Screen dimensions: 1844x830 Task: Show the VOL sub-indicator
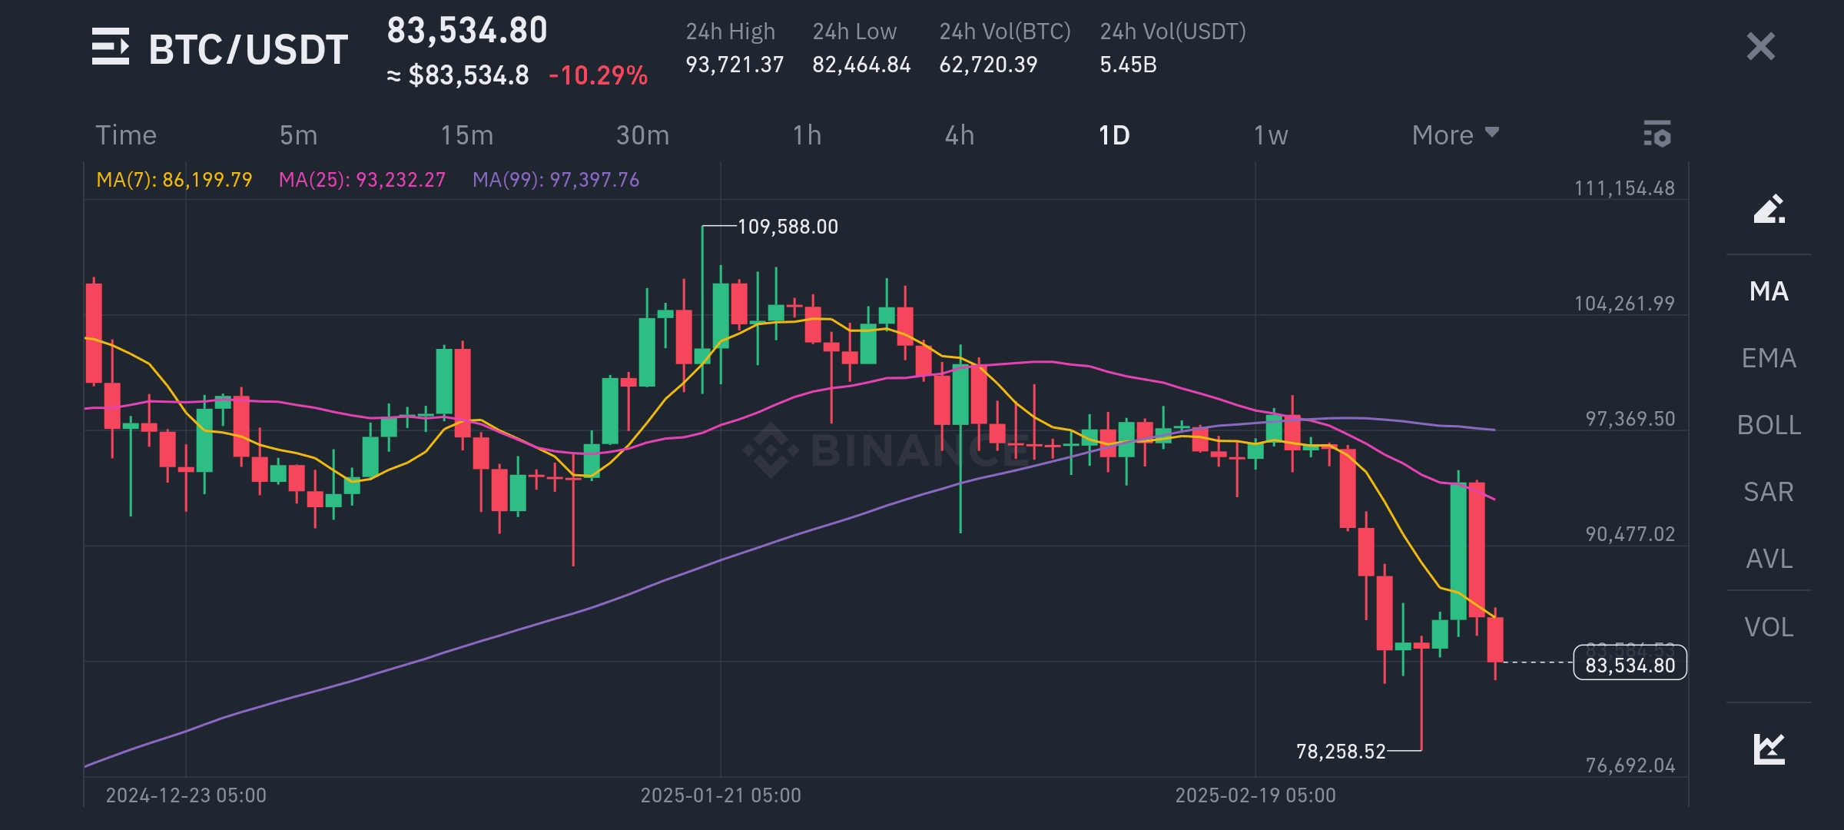point(1768,627)
